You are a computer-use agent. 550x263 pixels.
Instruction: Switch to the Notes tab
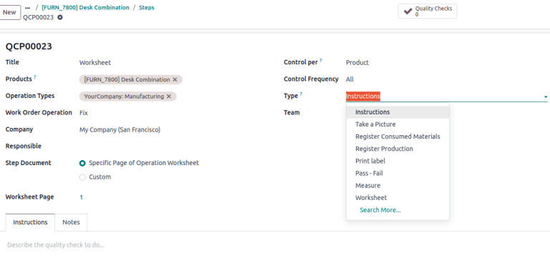(x=71, y=222)
